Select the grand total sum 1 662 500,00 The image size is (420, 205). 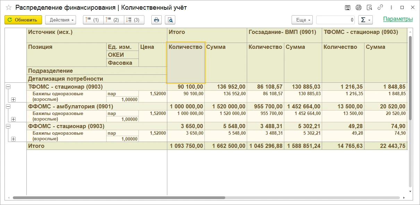click(x=226, y=146)
